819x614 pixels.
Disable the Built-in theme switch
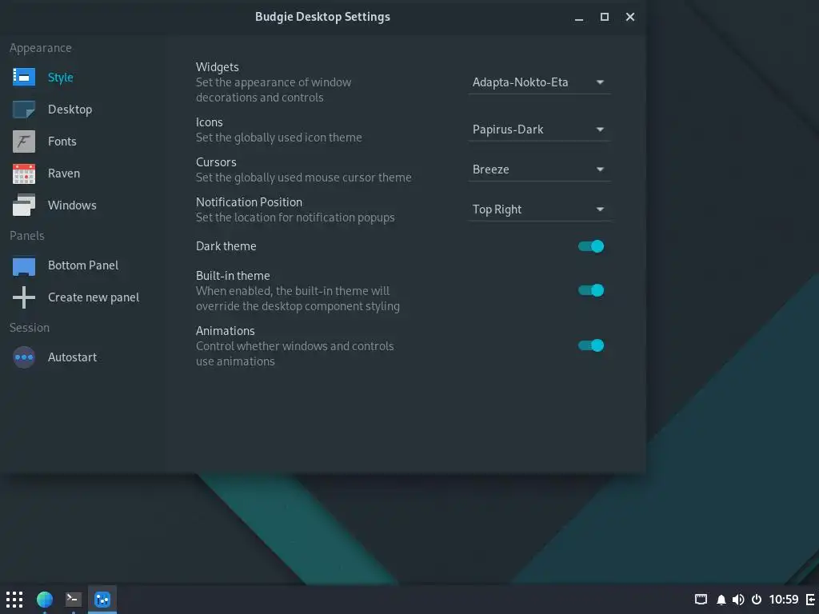[591, 290]
